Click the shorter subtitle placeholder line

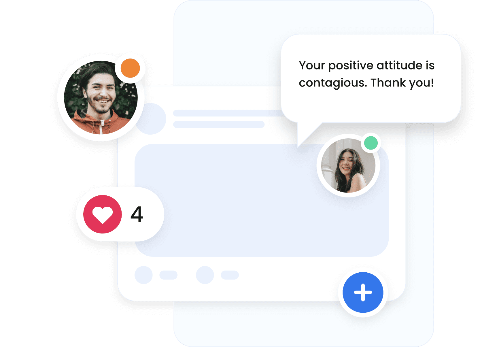coord(219,125)
